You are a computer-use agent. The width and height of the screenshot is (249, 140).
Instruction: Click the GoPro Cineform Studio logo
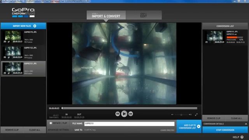(x=23, y=12)
